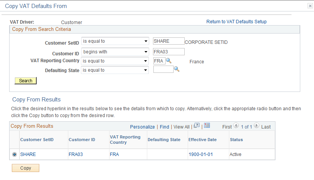Open Defaulting State operator dropdown
This screenshot has height=180, width=314.
[115, 70]
